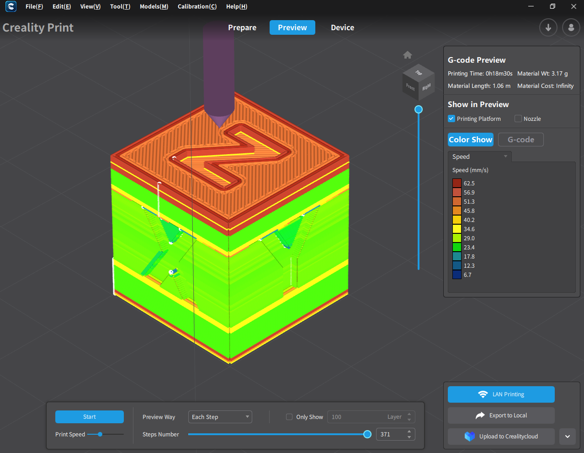Image resolution: width=584 pixels, height=453 pixels.
Task: Click the Creality Print logo icon
Action: pos(11,6)
